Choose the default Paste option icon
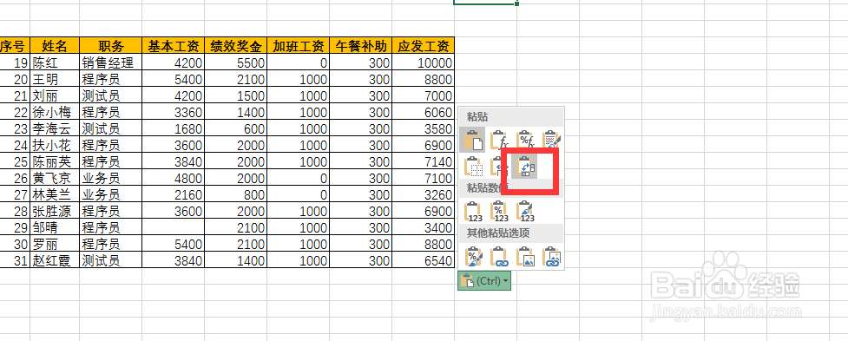848x341 pixels. (x=472, y=140)
